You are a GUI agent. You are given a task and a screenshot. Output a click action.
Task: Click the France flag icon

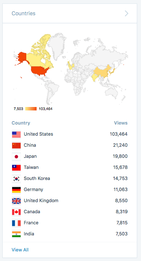point(16,223)
